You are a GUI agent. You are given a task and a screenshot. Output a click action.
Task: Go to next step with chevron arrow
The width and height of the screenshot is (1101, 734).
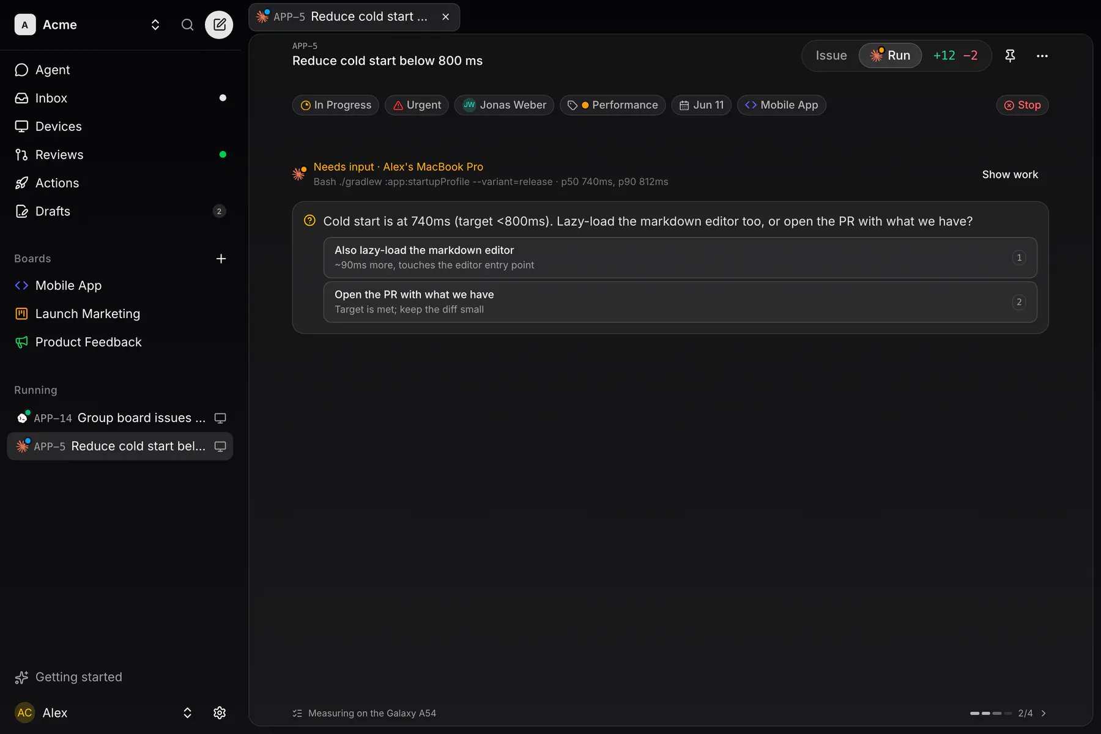[x=1044, y=713]
